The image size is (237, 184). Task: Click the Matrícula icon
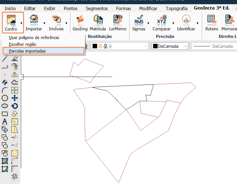click(x=98, y=22)
